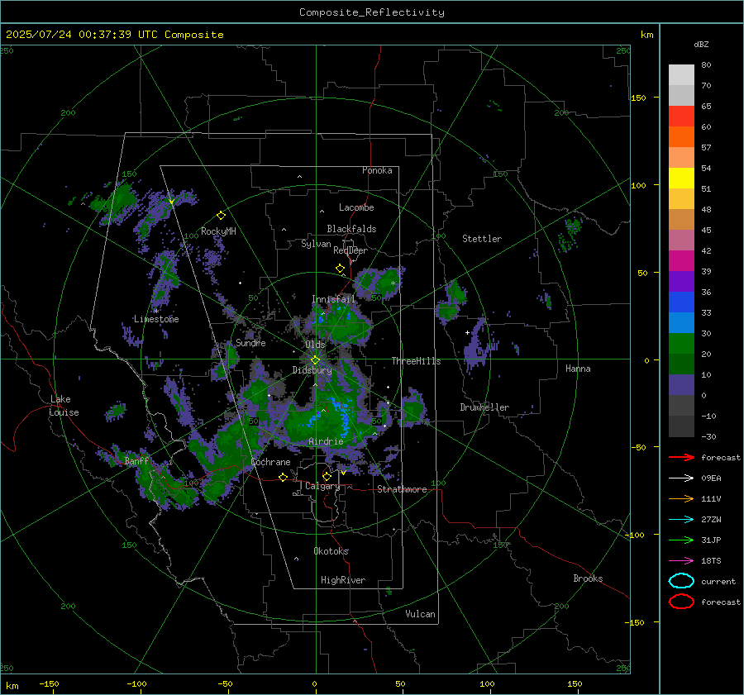Click the Ponoka city label
744x695 pixels.
coord(377,170)
